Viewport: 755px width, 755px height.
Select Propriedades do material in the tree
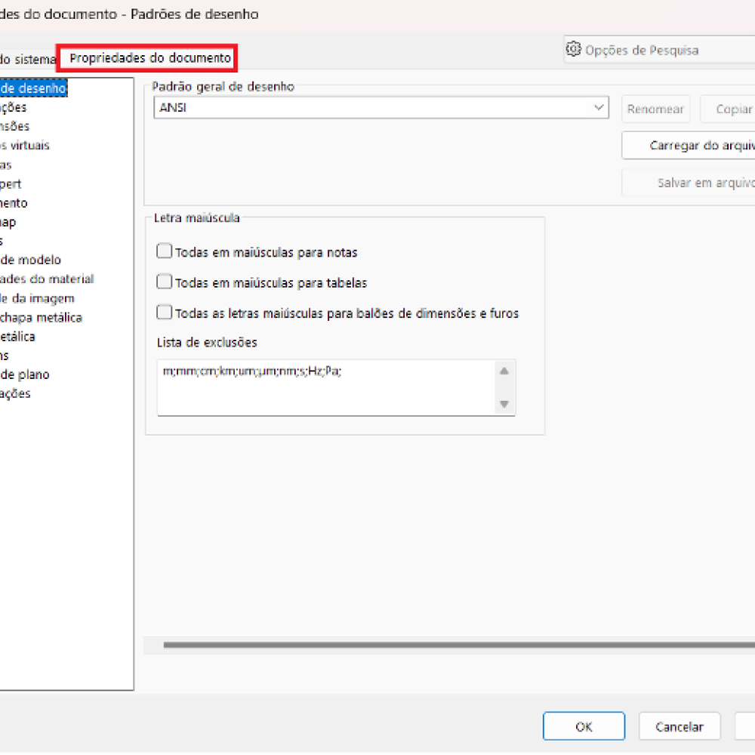click(x=47, y=279)
